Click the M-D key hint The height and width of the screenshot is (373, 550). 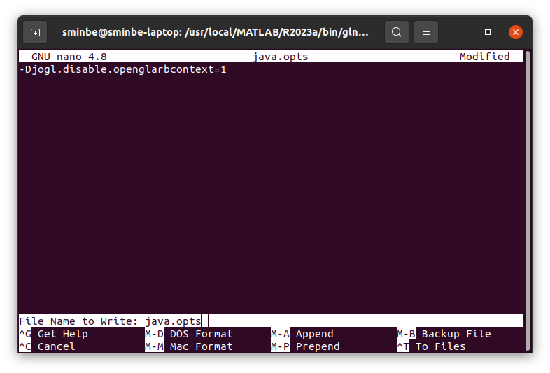click(x=155, y=334)
